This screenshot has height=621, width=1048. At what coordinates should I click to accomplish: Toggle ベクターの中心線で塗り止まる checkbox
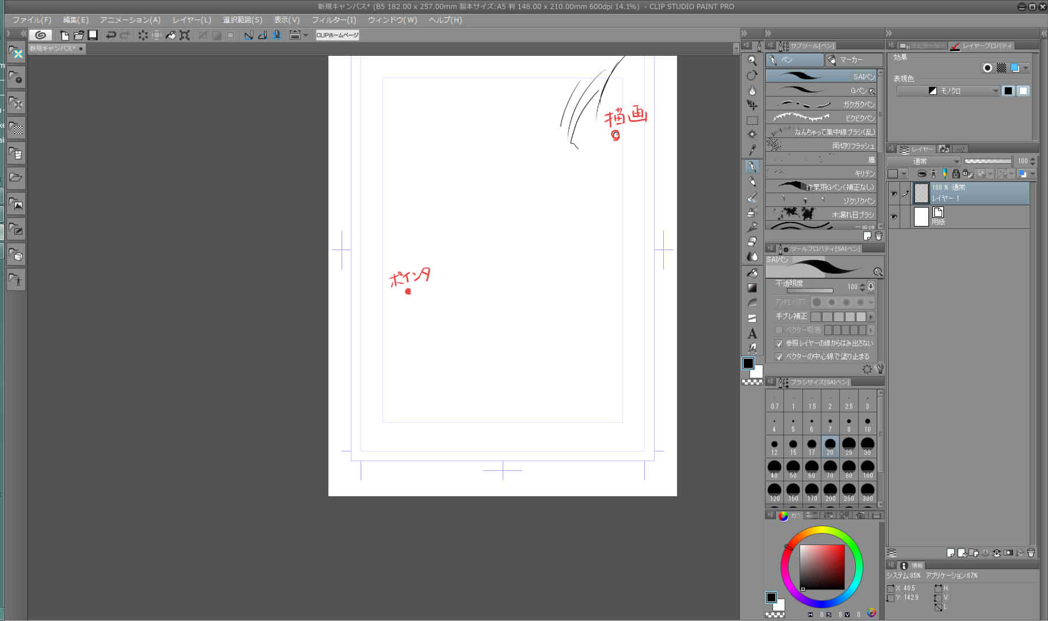tap(779, 356)
